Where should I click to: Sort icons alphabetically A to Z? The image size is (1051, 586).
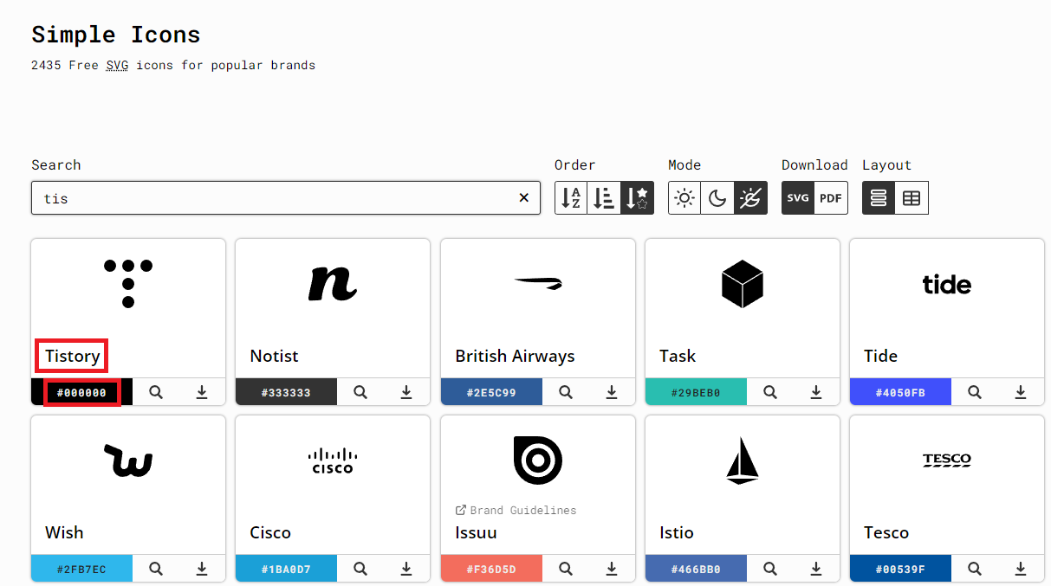pyautogui.click(x=571, y=198)
